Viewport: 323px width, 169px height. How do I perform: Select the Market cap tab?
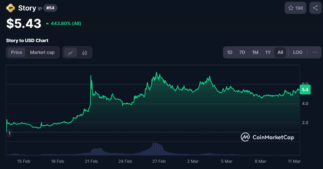click(42, 53)
